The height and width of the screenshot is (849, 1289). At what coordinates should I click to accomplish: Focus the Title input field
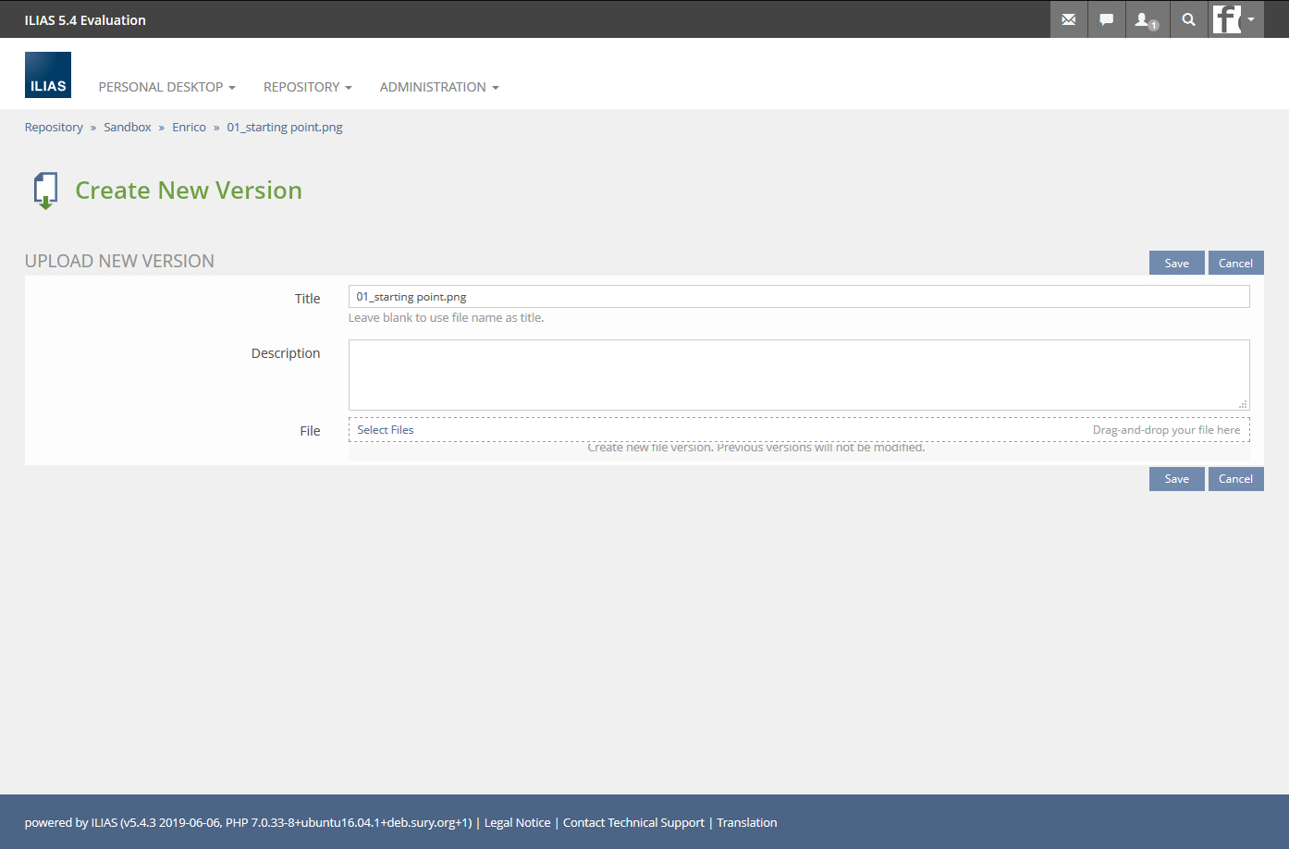point(798,297)
